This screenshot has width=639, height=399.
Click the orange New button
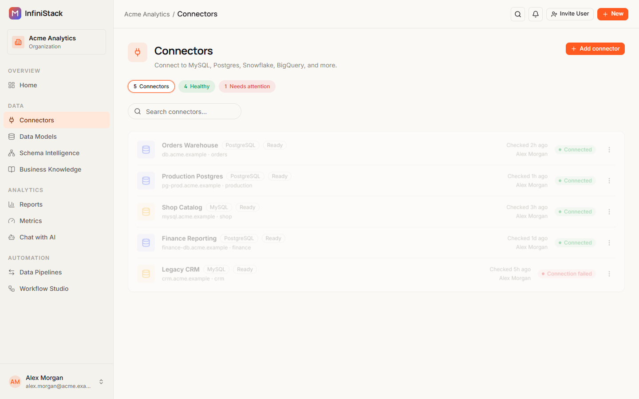point(612,14)
